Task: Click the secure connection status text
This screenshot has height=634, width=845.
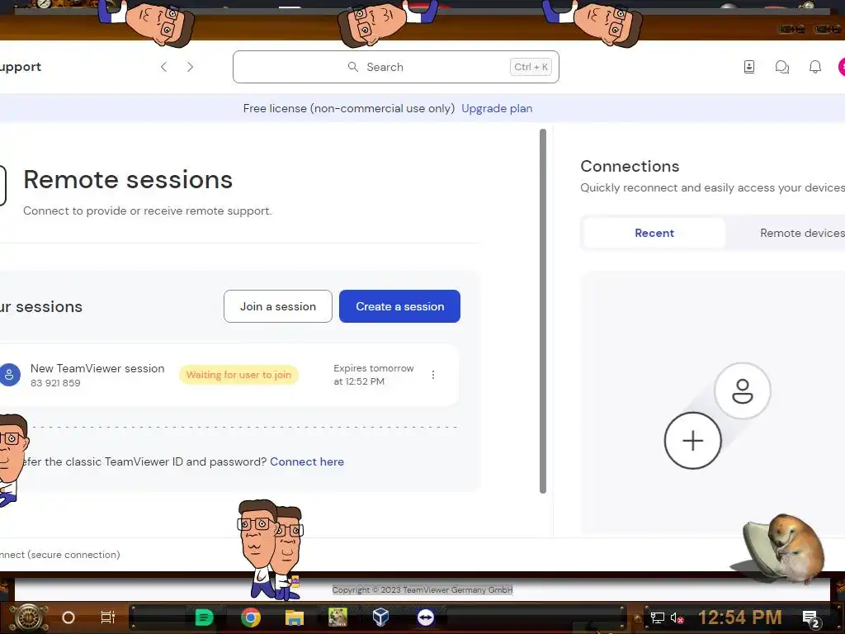Action: point(59,554)
